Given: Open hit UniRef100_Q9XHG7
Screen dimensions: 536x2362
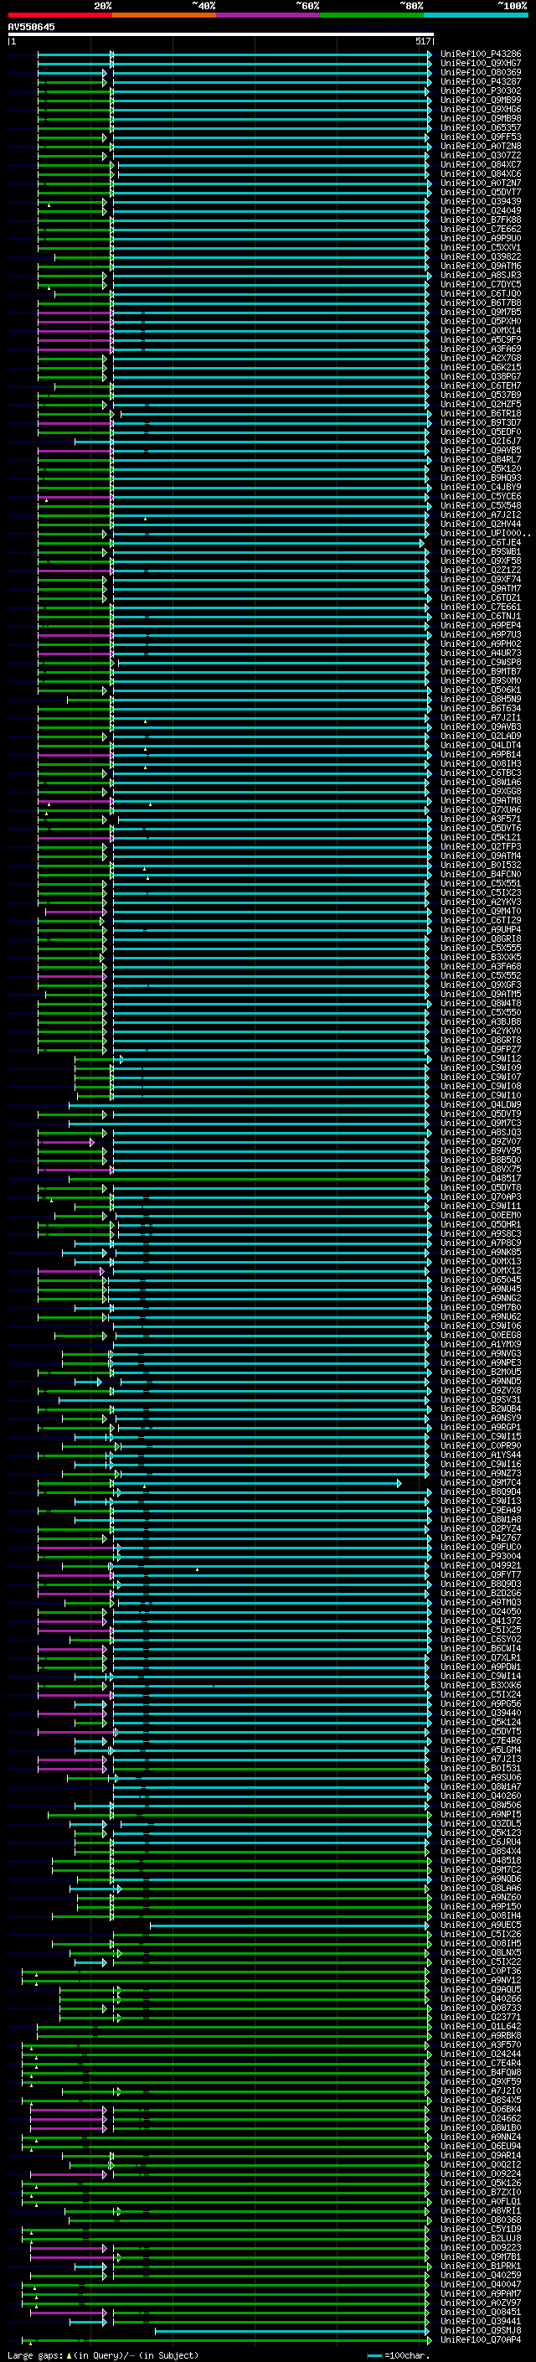Looking at the screenshot, I should point(481,64).
